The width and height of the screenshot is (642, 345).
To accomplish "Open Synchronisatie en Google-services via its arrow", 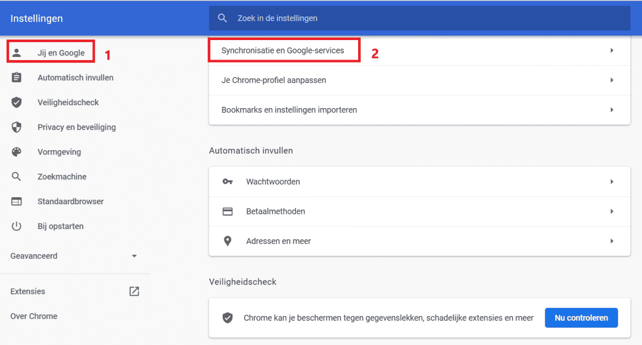I will click(612, 51).
